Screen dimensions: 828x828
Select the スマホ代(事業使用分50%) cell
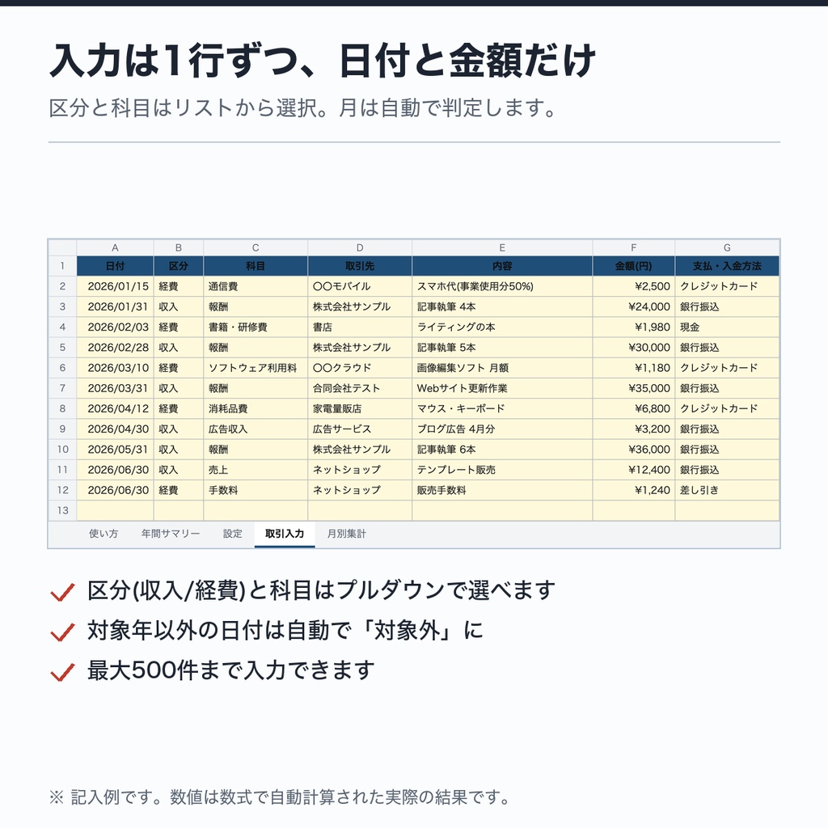(x=502, y=286)
